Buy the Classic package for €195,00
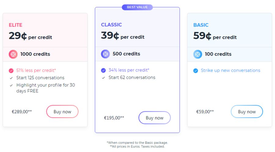Image resolution: width=275 pixels, height=152 pixels. click(155, 118)
